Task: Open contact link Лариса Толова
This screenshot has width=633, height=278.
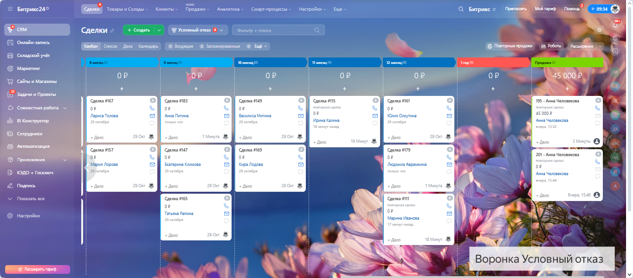Action: pyautogui.click(x=104, y=116)
